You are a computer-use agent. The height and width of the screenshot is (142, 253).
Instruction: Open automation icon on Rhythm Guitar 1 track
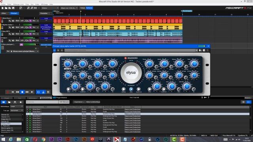(x=26, y=27)
